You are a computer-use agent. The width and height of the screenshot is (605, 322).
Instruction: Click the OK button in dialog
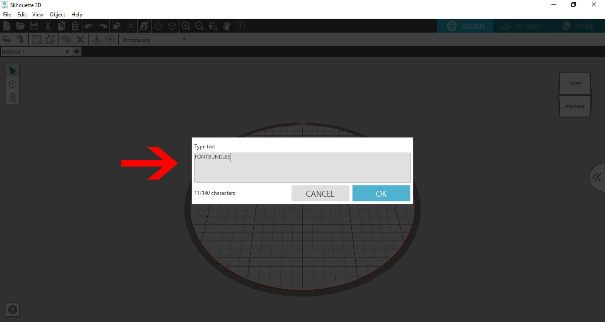[x=381, y=194]
